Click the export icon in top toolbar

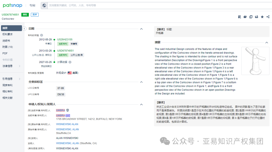pyautogui.click(x=257, y=17)
